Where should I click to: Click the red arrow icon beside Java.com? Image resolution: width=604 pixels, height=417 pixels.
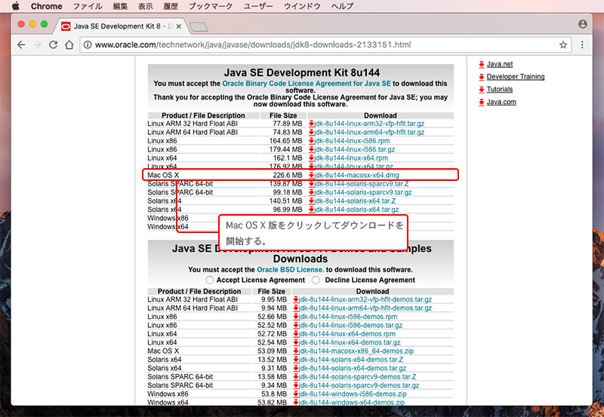(482, 103)
